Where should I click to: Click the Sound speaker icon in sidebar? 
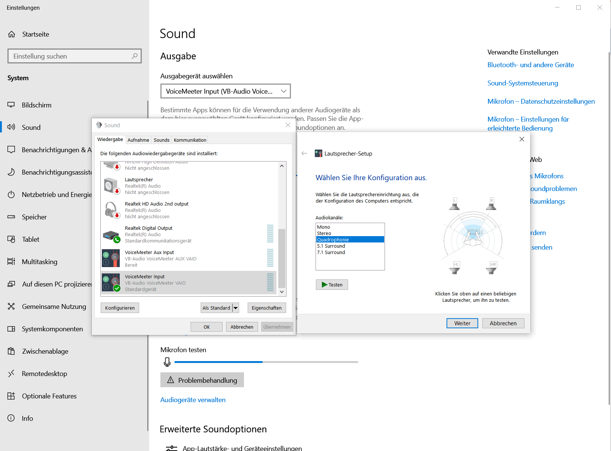click(11, 127)
